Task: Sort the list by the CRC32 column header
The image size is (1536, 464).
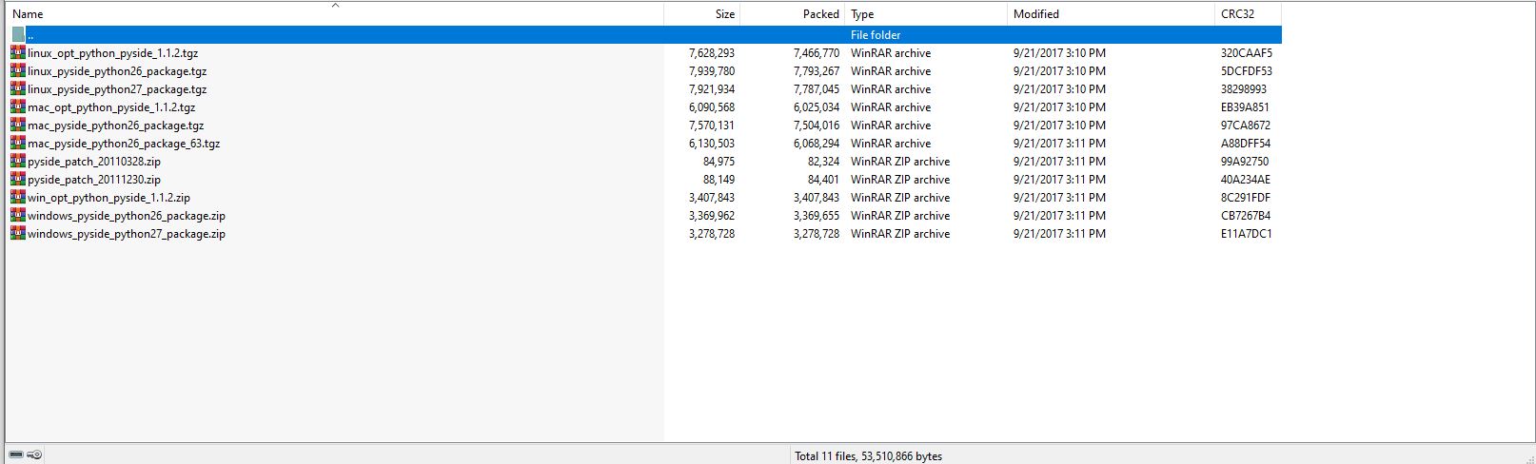Action: [1249, 14]
